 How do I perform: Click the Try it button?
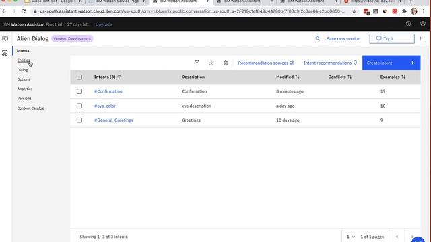(x=392, y=39)
